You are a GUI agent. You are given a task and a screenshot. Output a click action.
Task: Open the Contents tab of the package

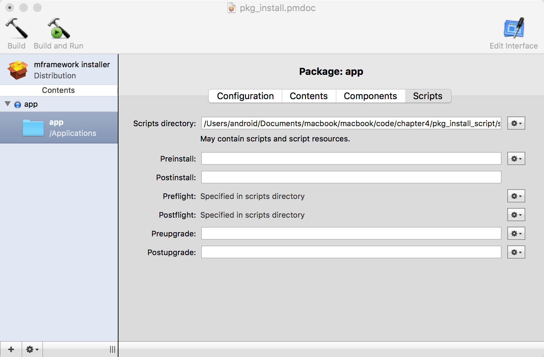(x=308, y=96)
